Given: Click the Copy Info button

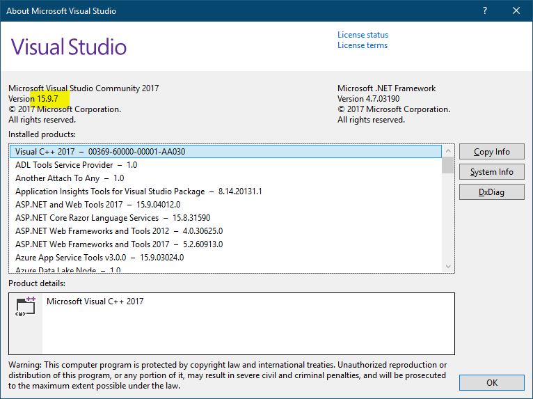Looking at the screenshot, I should (x=491, y=152).
